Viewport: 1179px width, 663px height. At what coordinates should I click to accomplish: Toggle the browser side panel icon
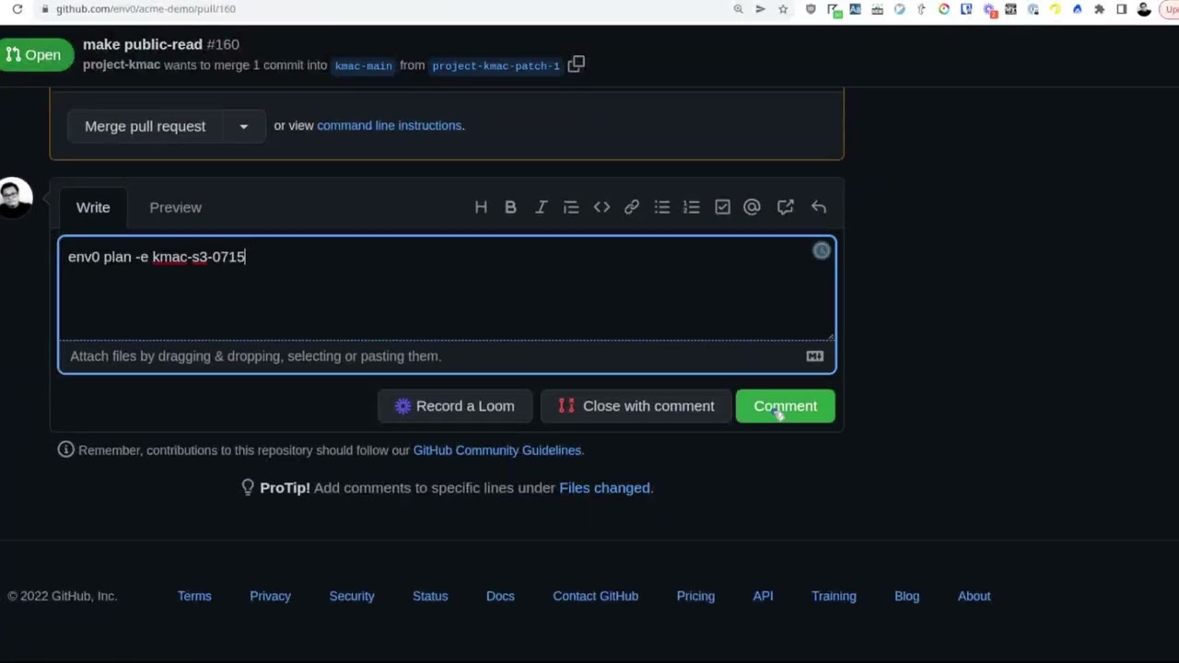1121,9
